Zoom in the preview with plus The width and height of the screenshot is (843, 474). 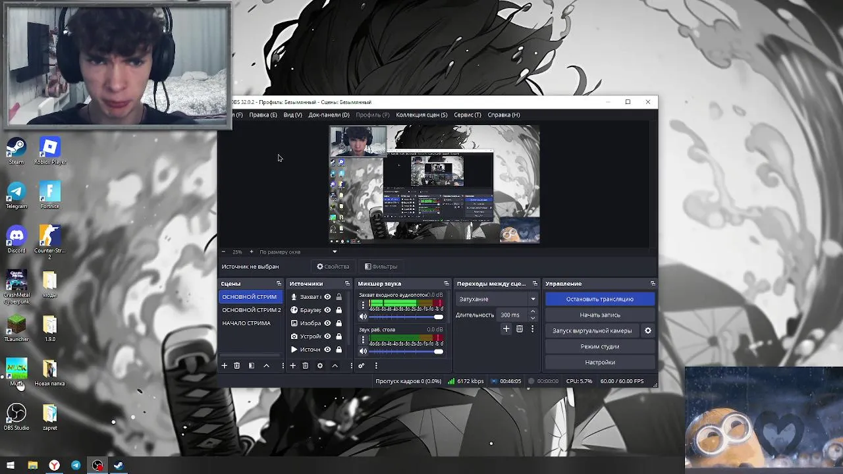point(251,251)
